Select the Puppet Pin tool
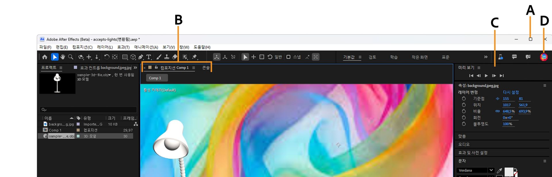Screen dimensions: 552x177 click(x=195, y=57)
